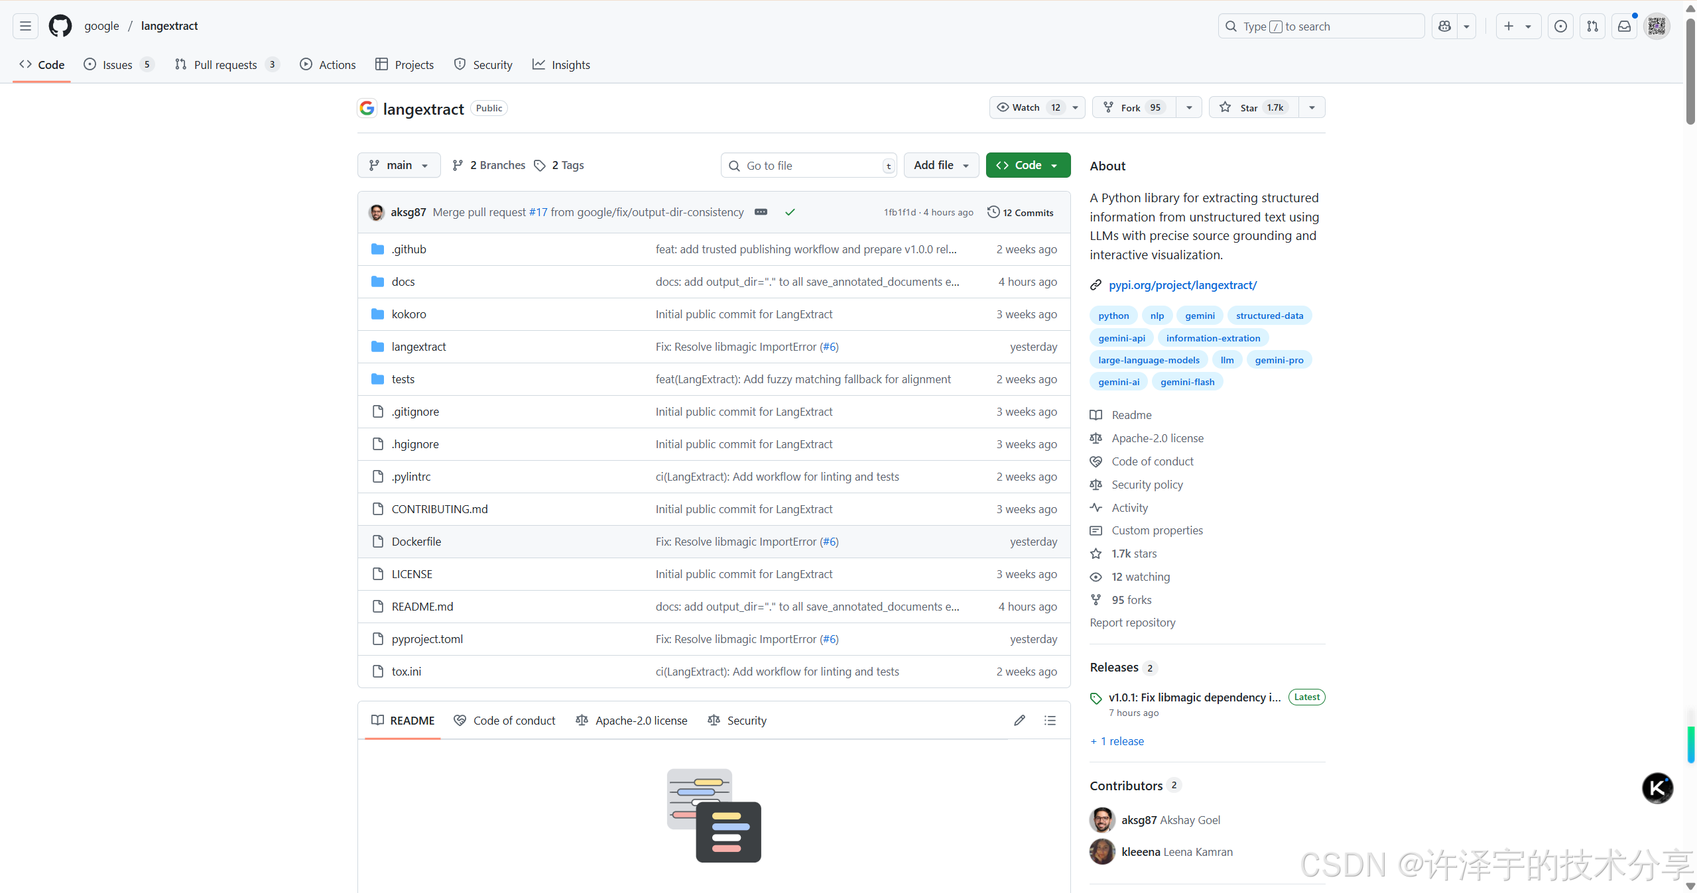This screenshot has height=893, width=1697.
Task: Open pull requests icon in header
Action: click(1592, 26)
